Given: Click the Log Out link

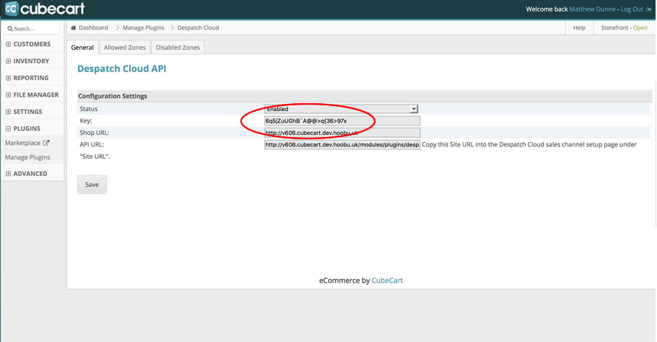Looking at the screenshot, I should 632,9.
